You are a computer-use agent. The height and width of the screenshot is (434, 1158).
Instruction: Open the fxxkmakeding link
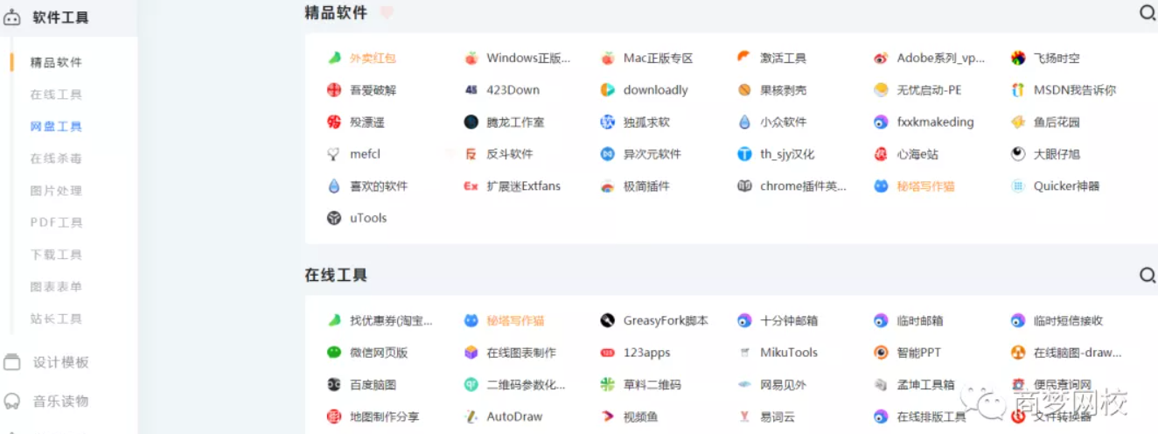point(935,122)
